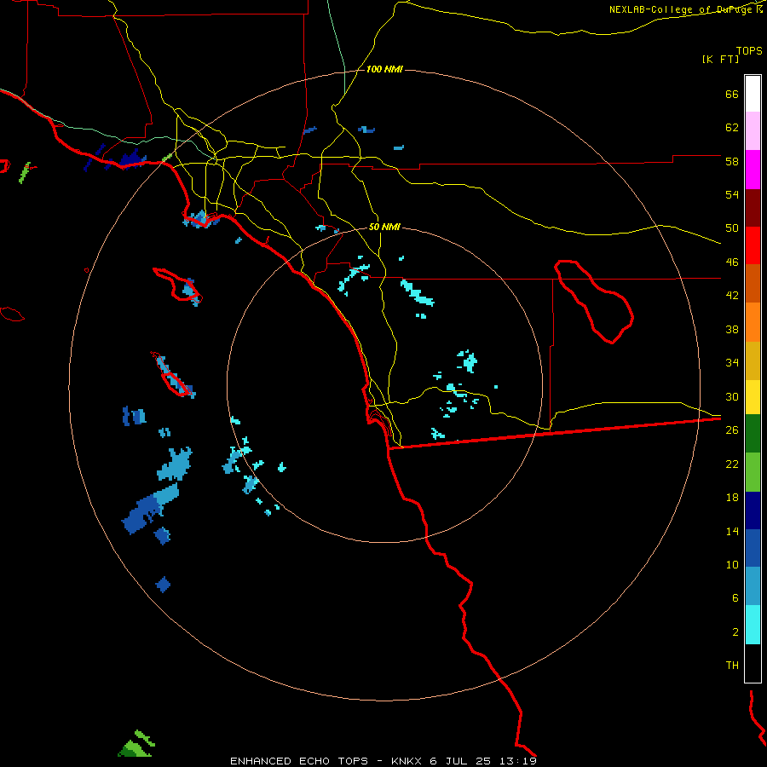The height and width of the screenshot is (767, 767).
Task: Click the cyan legend swatch
Action: click(x=753, y=625)
